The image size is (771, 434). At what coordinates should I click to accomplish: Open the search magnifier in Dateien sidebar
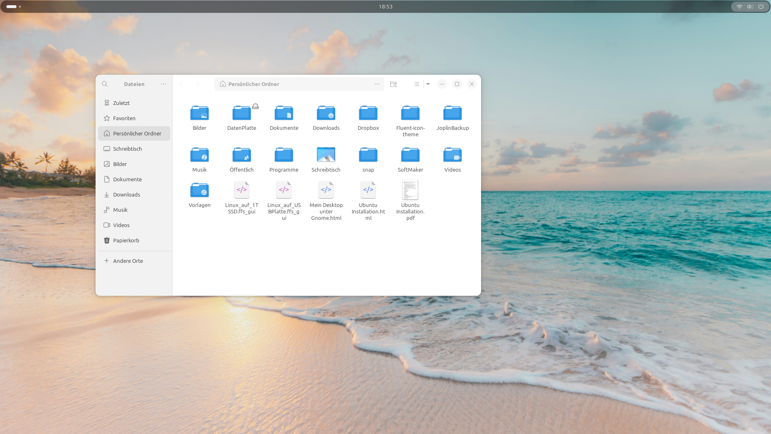[105, 84]
